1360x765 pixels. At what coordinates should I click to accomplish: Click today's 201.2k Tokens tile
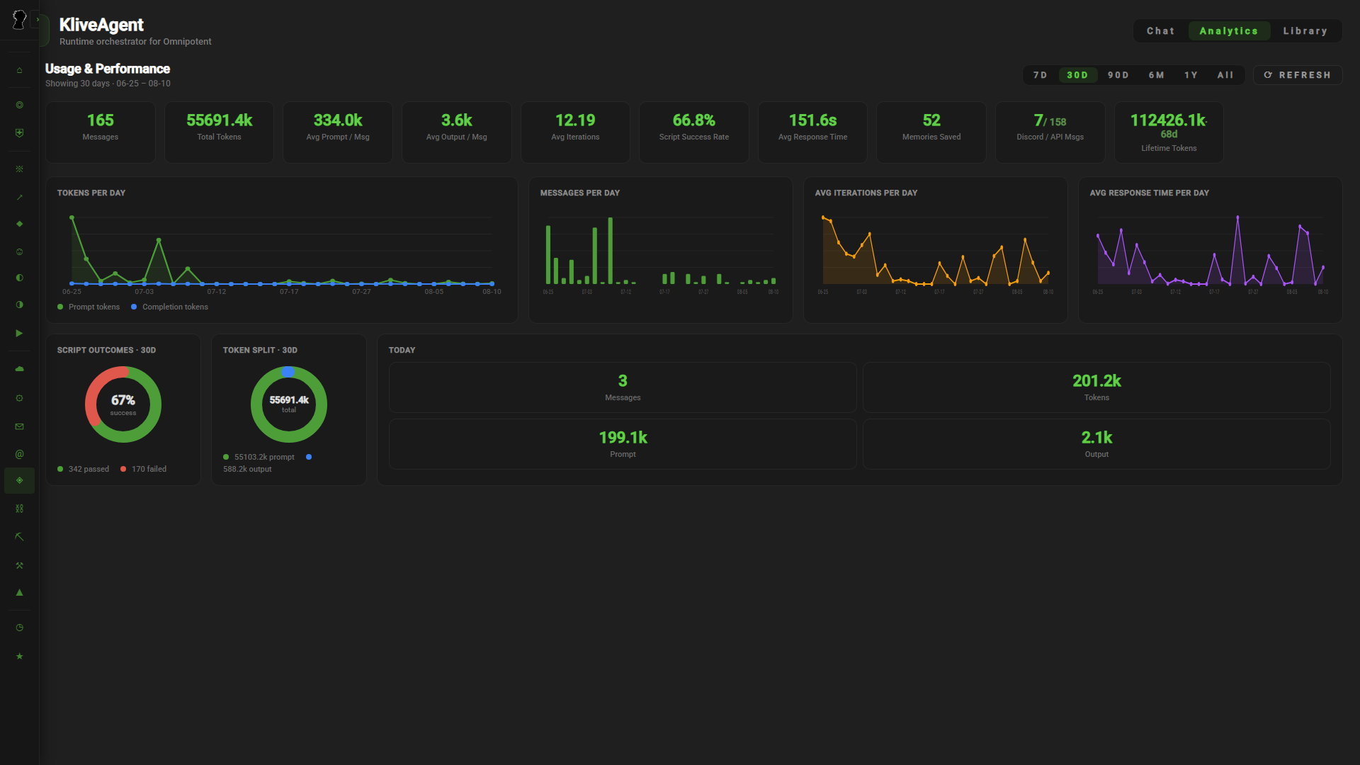click(1096, 387)
